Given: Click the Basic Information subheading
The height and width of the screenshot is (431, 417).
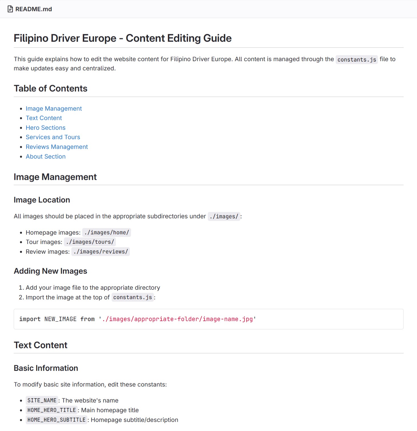Looking at the screenshot, I should [x=46, y=368].
